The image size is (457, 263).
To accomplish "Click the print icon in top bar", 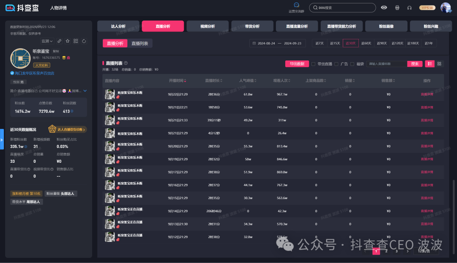I will 397,8.
